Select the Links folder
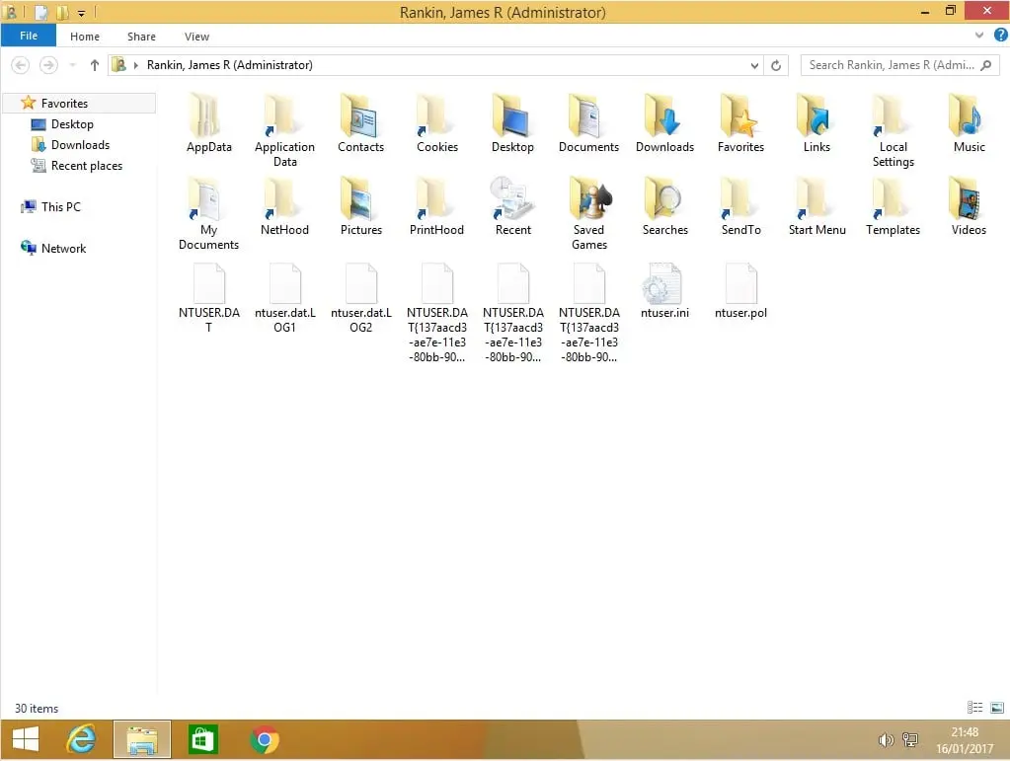The height and width of the screenshot is (761, 1010). pyautogui.click(x=816, y=123)
